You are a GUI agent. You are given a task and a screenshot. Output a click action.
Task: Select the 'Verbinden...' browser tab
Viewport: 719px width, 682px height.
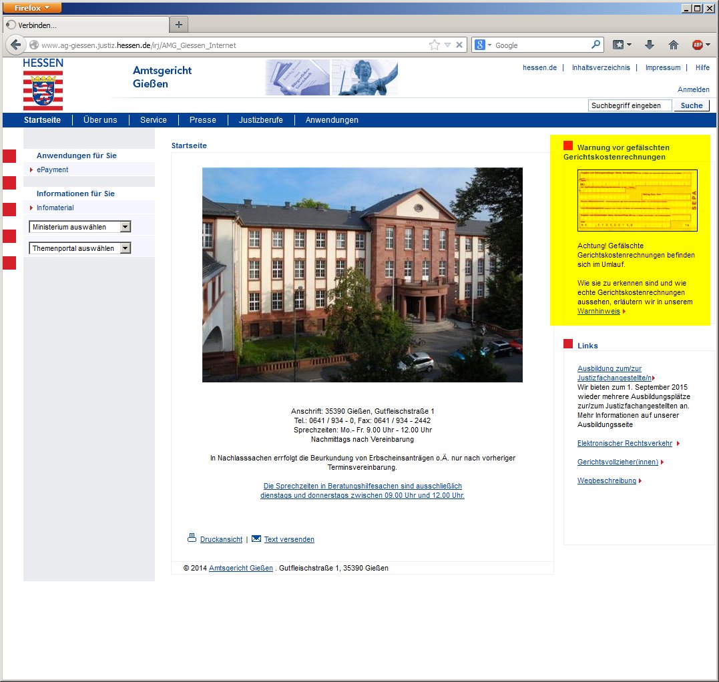tap(86, 25)
